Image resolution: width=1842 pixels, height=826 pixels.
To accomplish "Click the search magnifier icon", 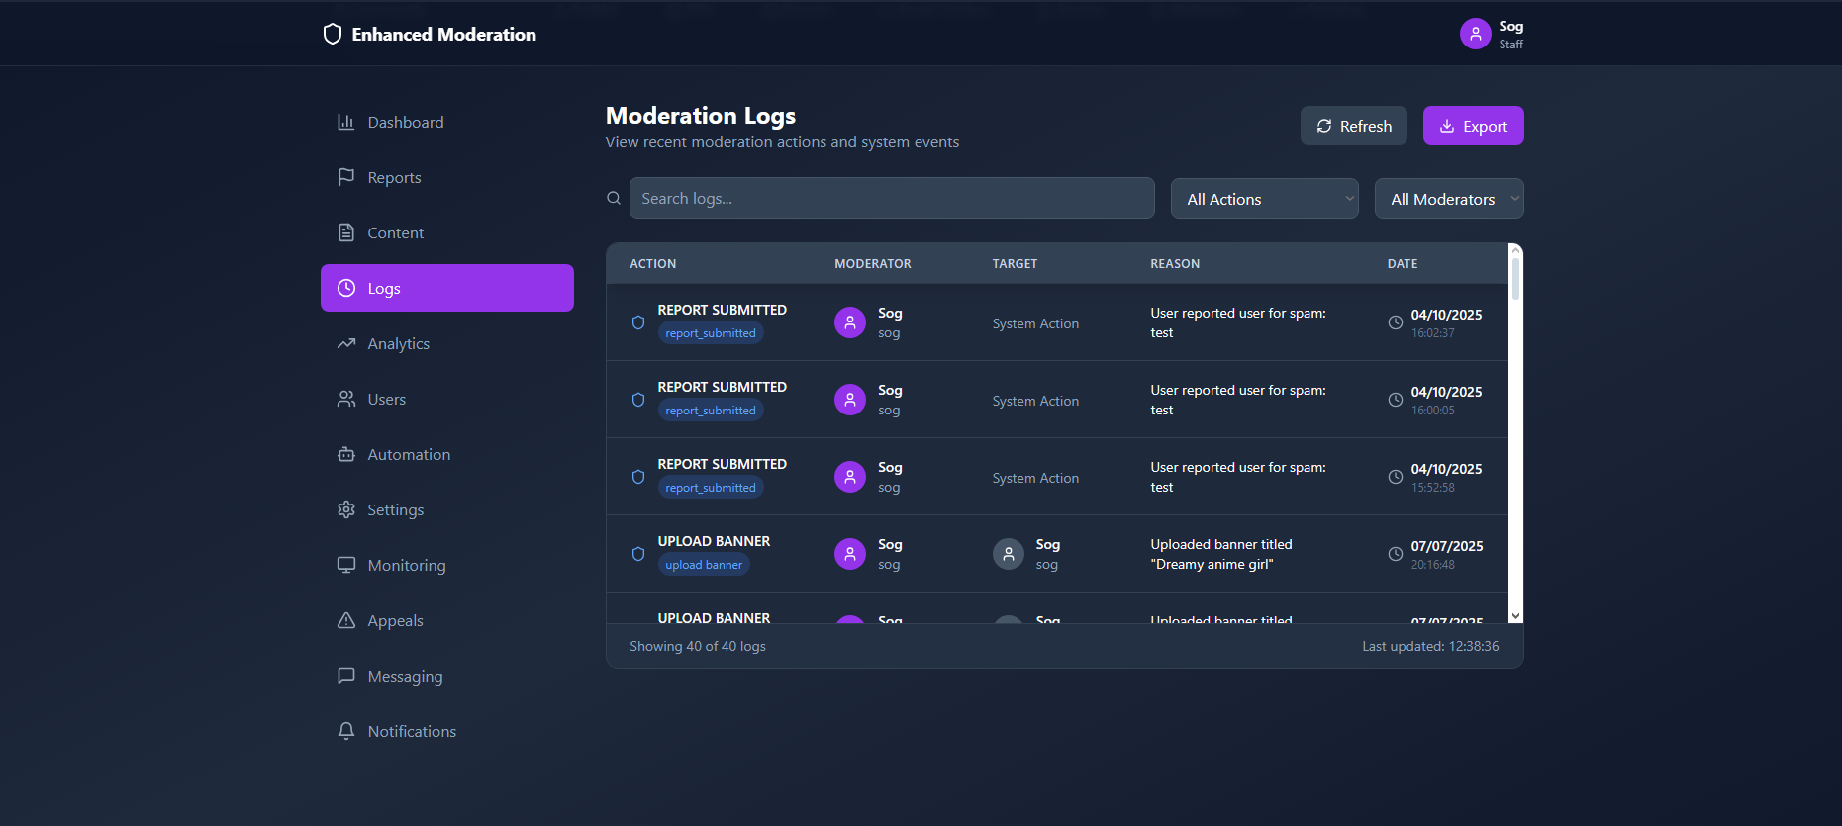I will coord(614,198).
